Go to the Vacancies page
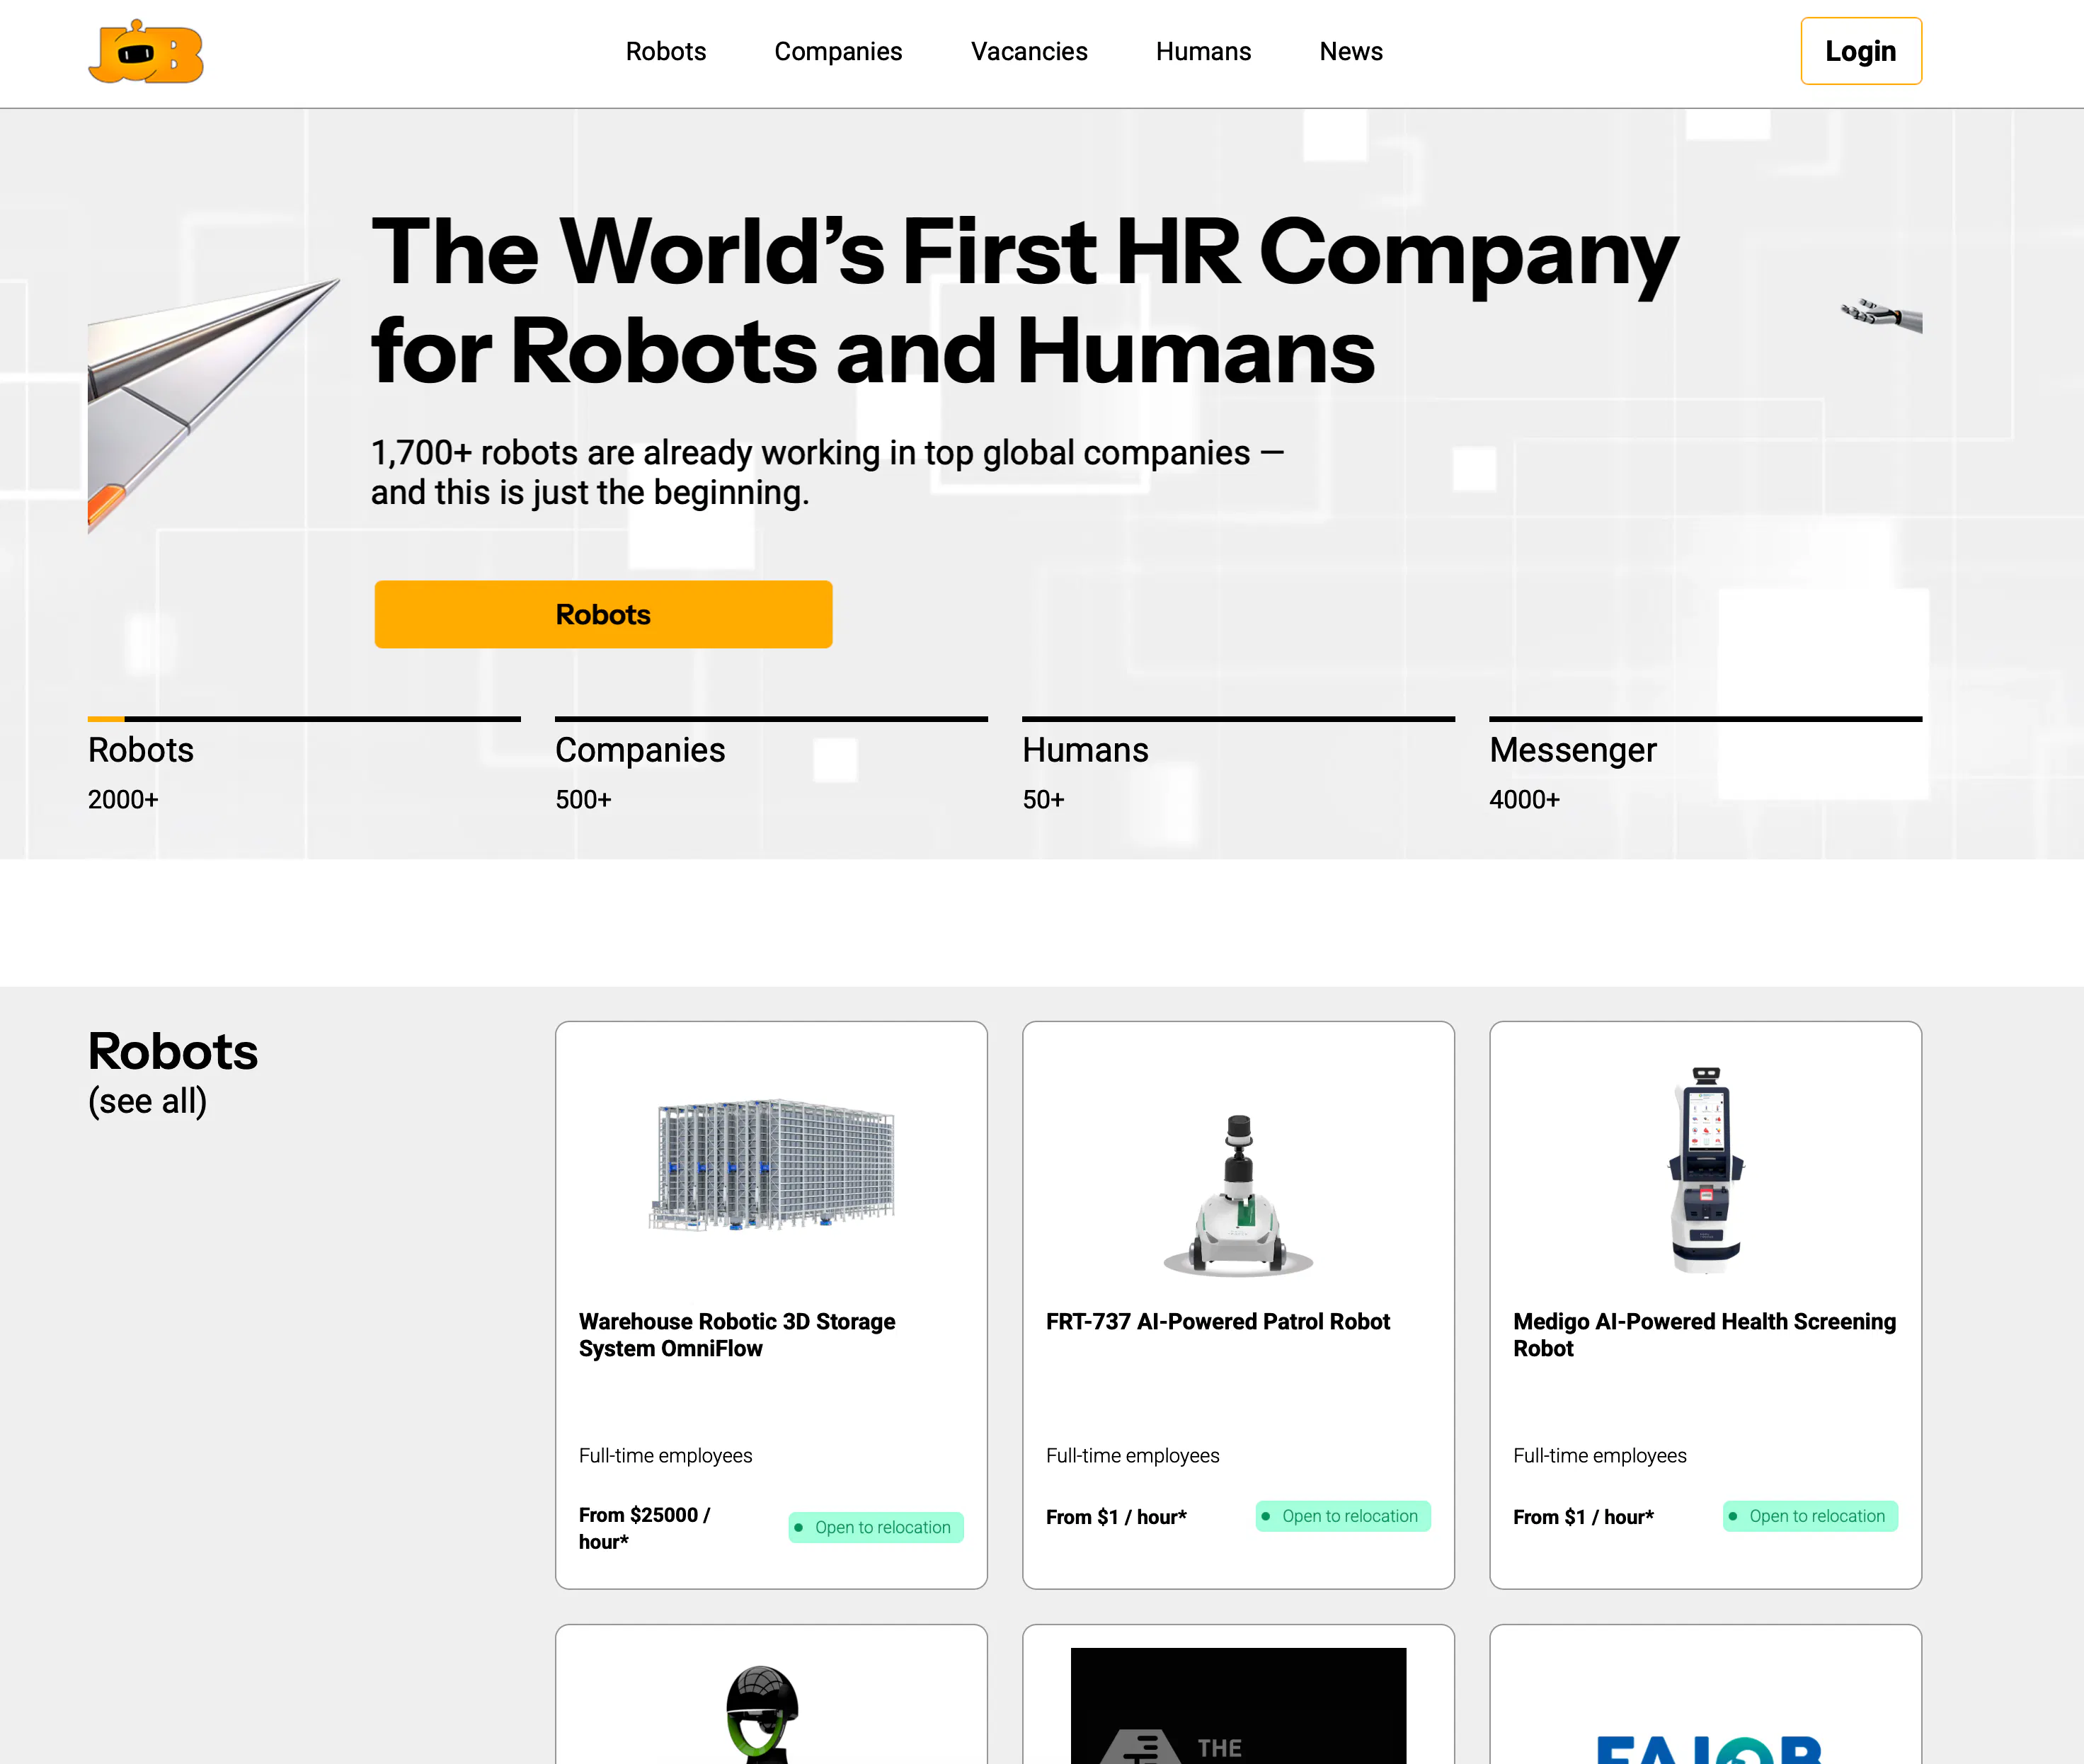 tap(1029, 51)
